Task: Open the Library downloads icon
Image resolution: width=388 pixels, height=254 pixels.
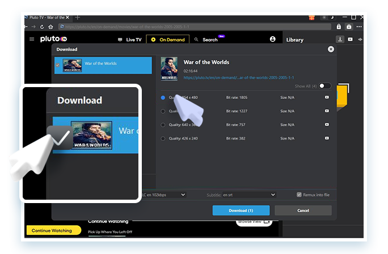Action: (340, 39)
